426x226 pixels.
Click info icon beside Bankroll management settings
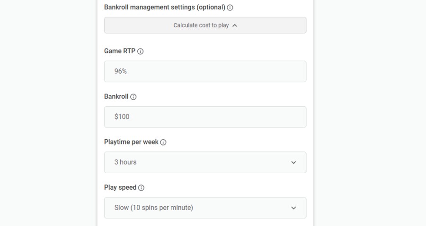[x=230, y=8]
